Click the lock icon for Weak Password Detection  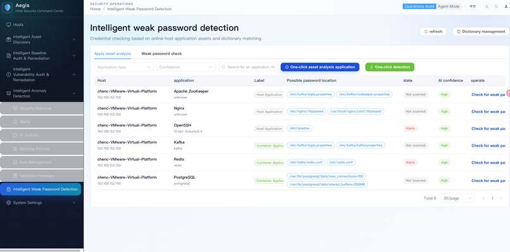(x=8, y=189)
